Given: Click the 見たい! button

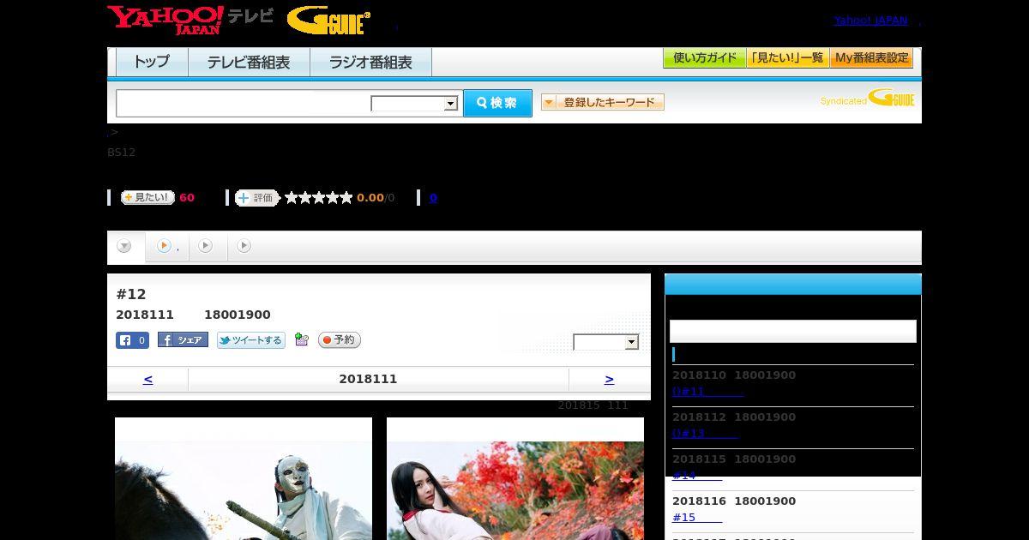Looking at the screenshot, I should (x=147, y=197).
